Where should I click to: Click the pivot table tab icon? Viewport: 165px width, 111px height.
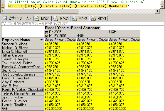coord(5,18)
